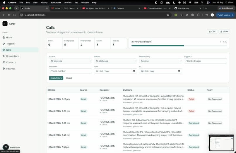Click the Outcome column header
Image resolution: width=236 pixels, height=153 pixels.
click(x=128, y=90)
